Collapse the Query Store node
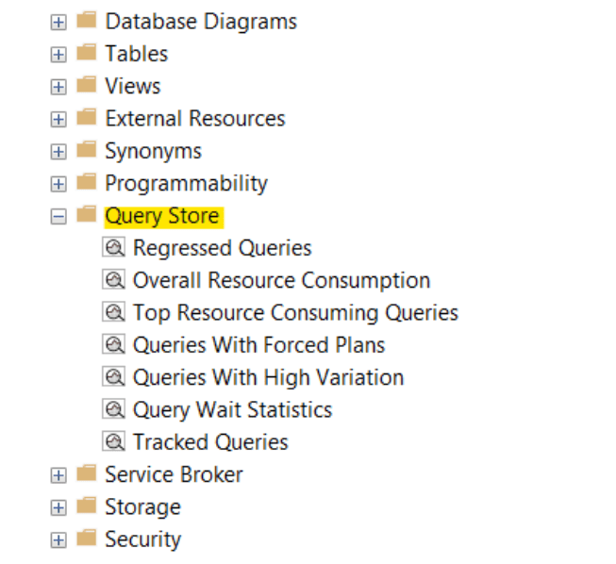Viewport: 616px width, 564px height. coord(58,216)
